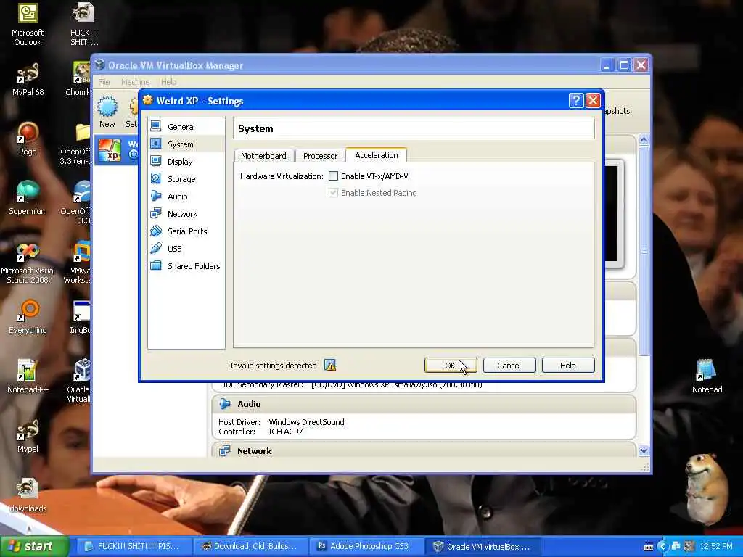Open the Audio section header in VirtualBox details
The height and width of the screenshot is (557, 743).
coord(424,403)
